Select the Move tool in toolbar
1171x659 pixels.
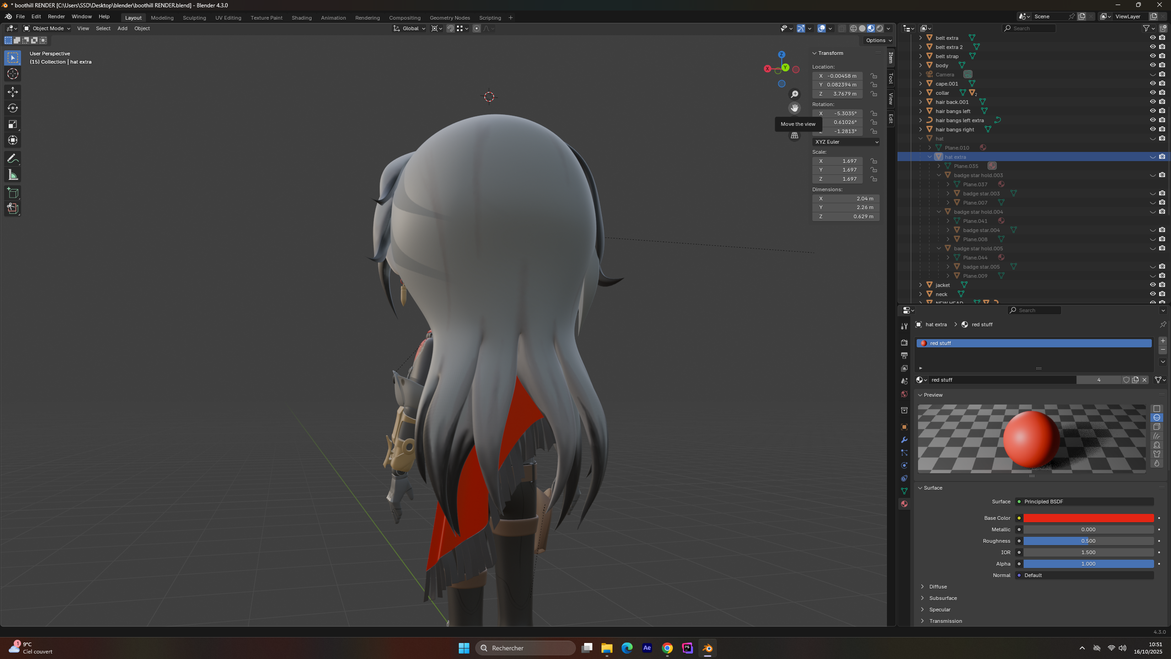[13, 92]
